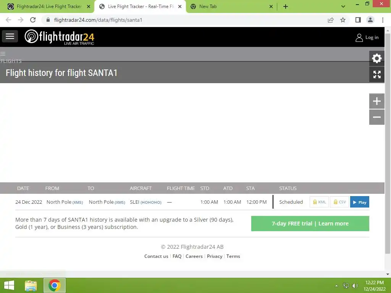The width and height of the screenshot is (391, 293).
Task: Click the 24 Dec 2022 date cell
Action: (29, 202)
